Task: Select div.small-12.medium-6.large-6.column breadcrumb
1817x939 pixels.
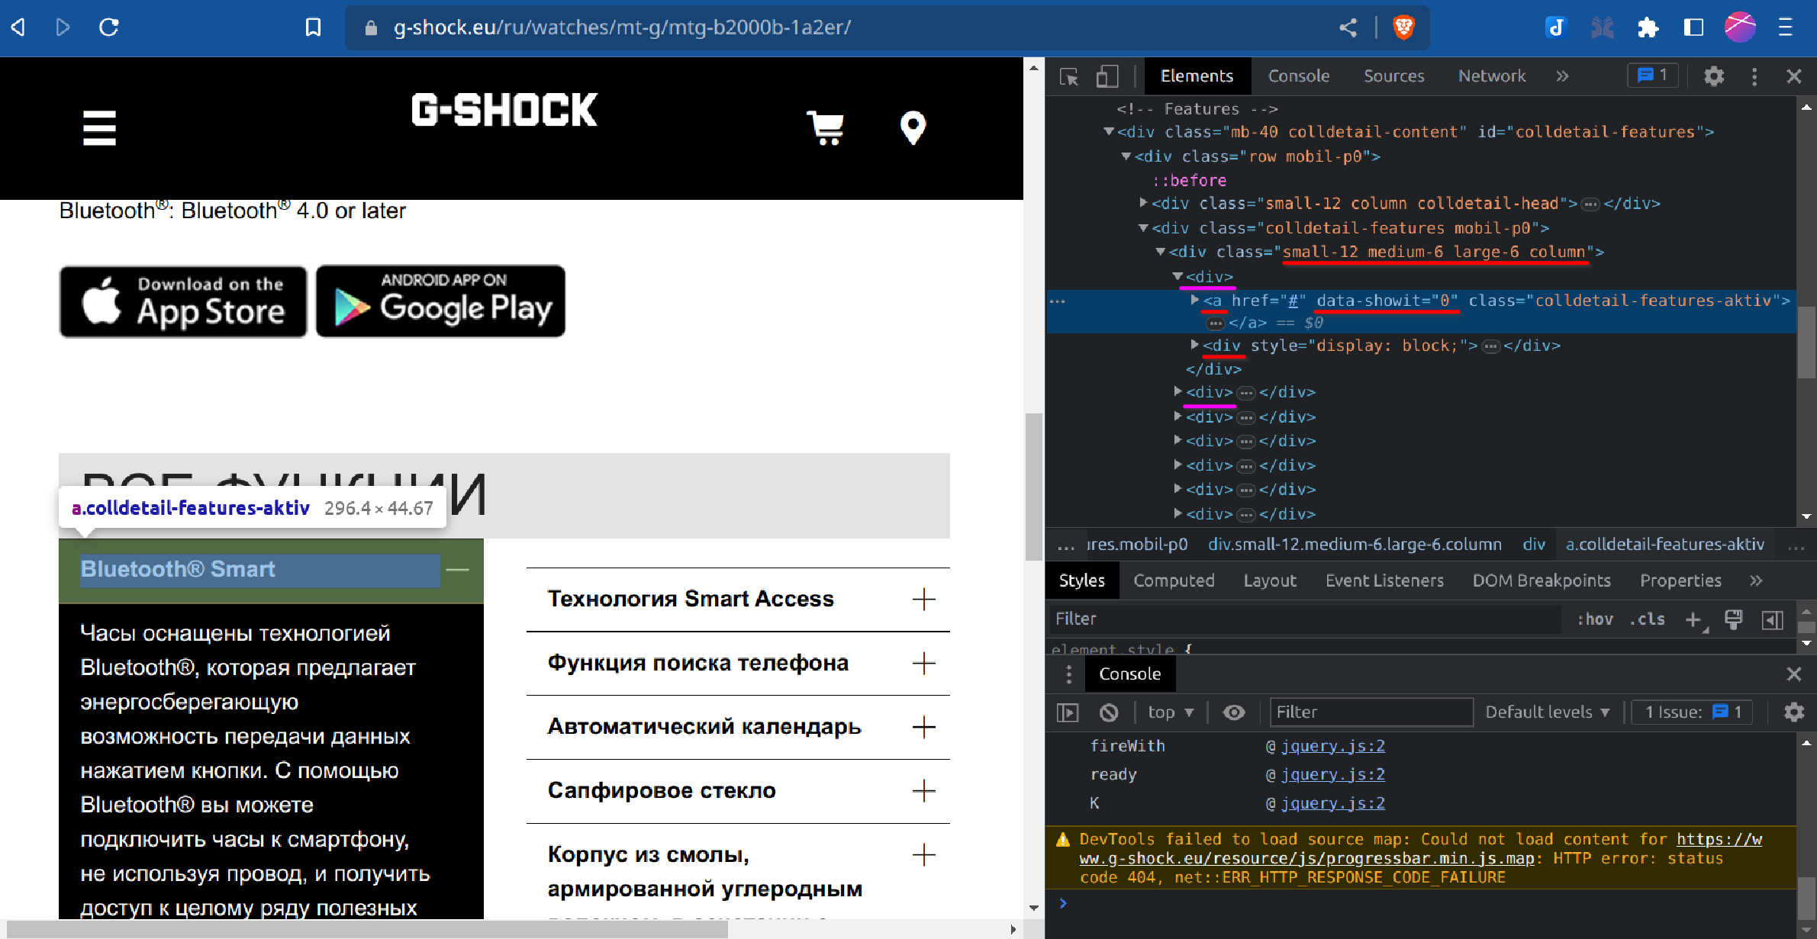Action: coord(1355,545)
